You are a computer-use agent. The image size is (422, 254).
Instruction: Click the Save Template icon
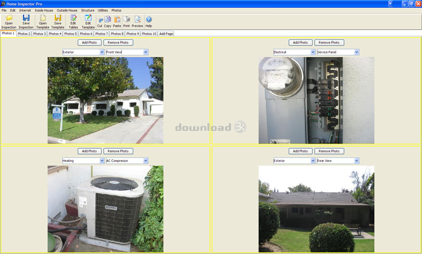pyautogui.click(x=57, y=19)
